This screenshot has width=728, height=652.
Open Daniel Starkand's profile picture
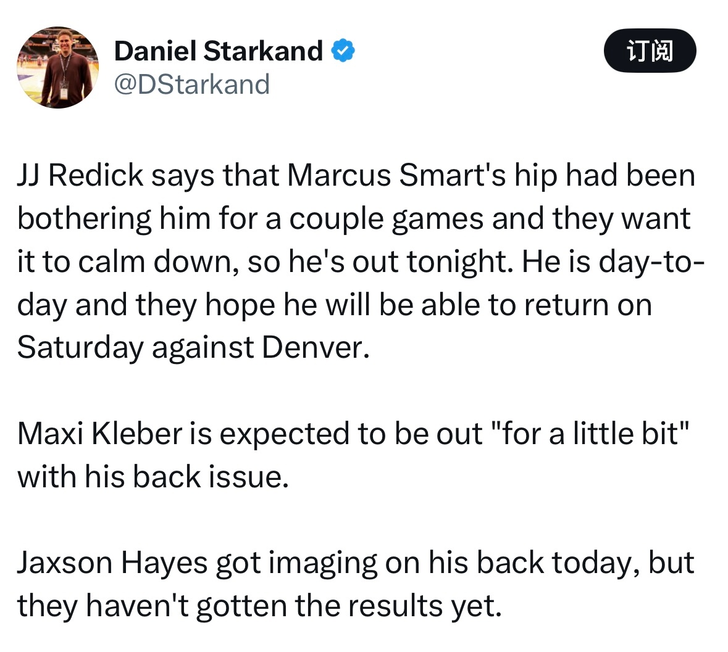coord(58,67)
